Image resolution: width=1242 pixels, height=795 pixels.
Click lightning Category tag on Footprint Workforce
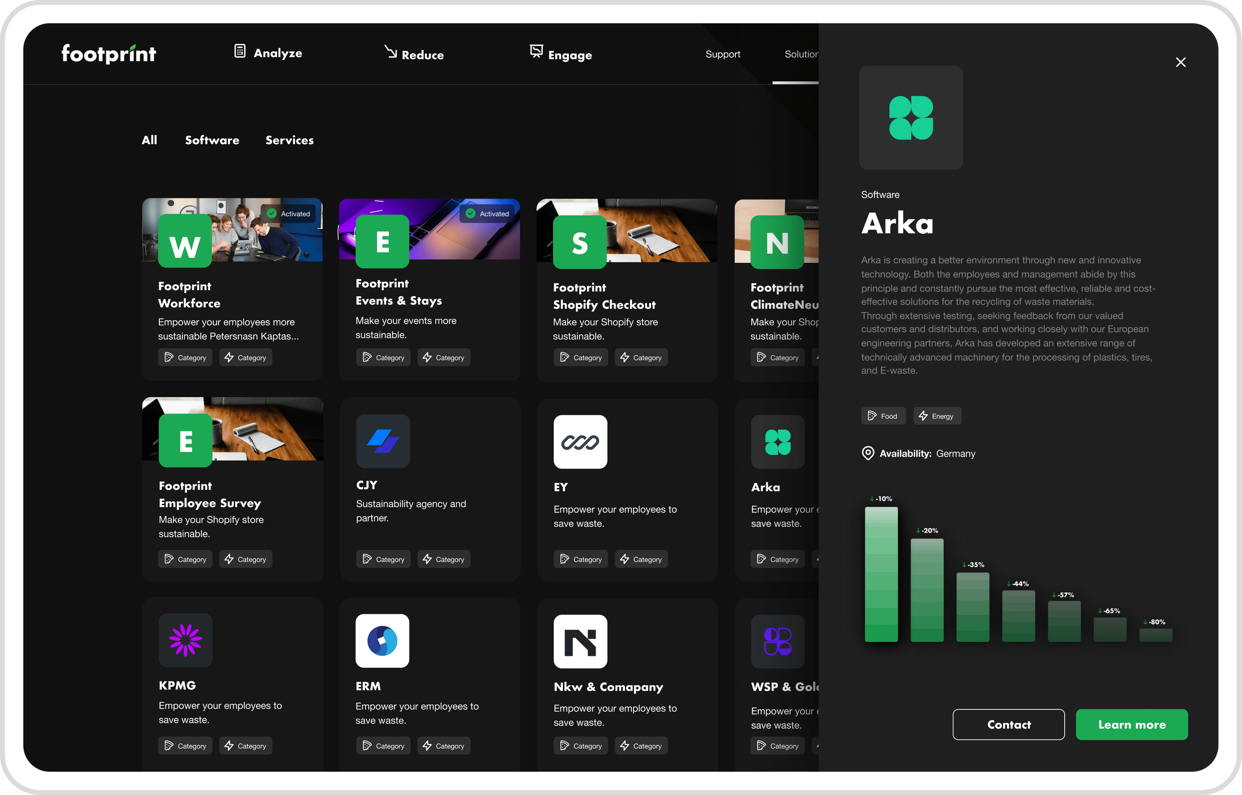pos(245,357)
